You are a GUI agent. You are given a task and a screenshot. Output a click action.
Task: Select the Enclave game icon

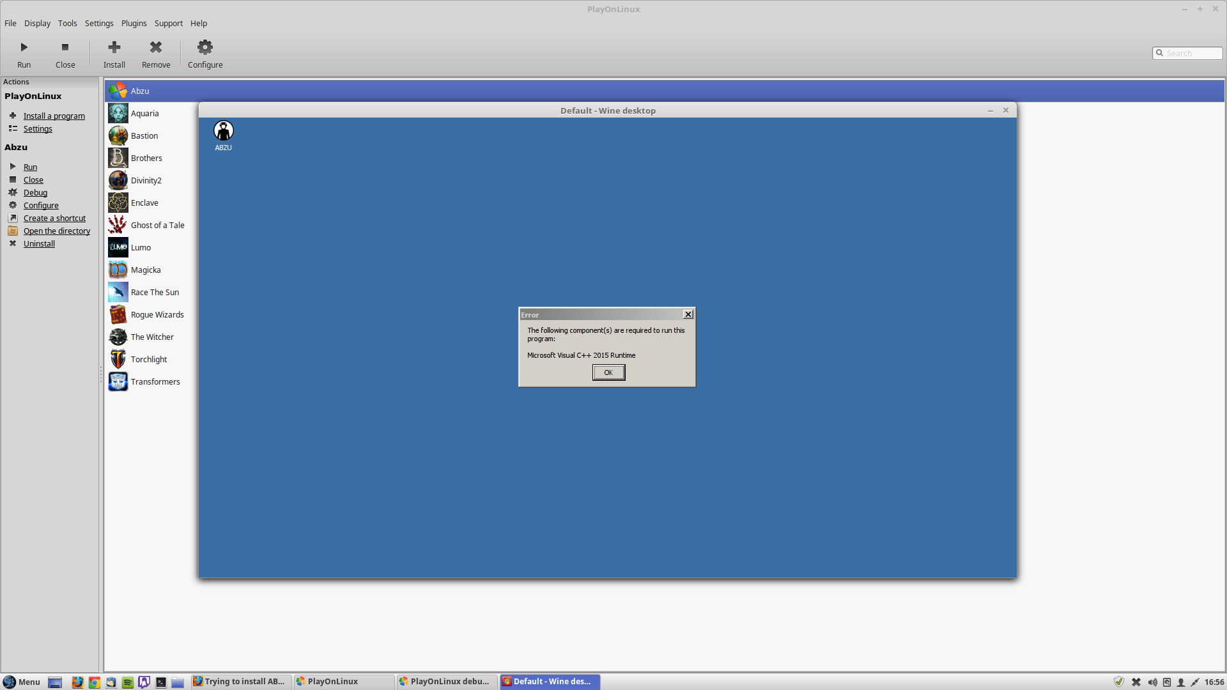point(118,203)
